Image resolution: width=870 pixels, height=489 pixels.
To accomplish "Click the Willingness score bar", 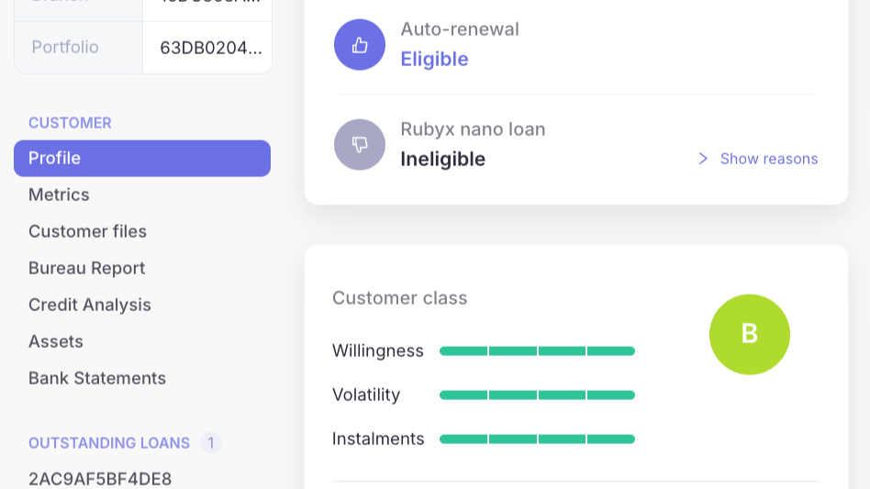I will (x=537, y=351).
